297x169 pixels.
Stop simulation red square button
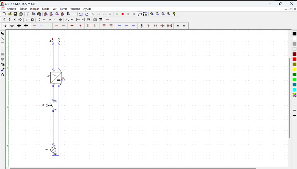pyautogui.click(x=123, y=14)
